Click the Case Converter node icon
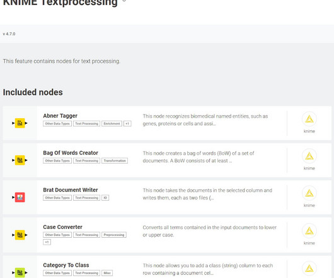Screen dimensions: 334x278 pyautogui.click(x=20, y=235)
